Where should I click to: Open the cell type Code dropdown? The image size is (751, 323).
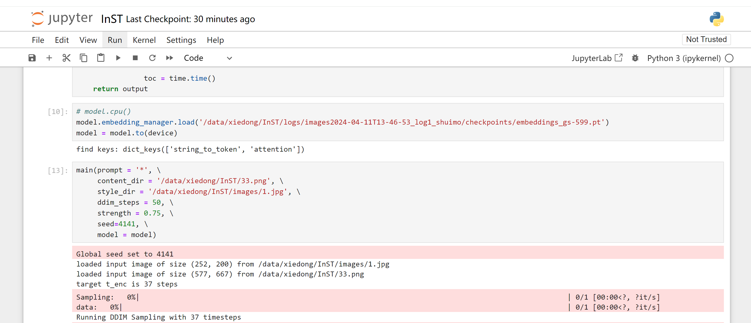208,58
